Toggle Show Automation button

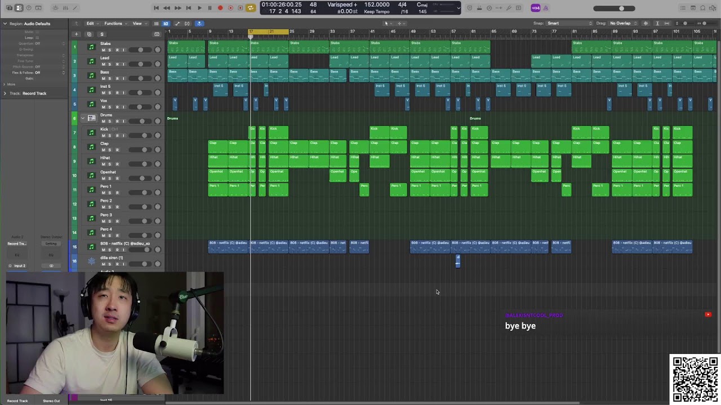[177, 23]
